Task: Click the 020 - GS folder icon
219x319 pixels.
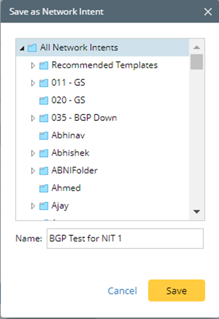Action: click(x=43, y=101)
